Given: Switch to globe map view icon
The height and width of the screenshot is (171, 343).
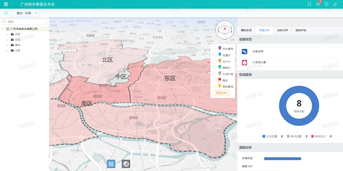Looking at the screenshot, I should (x=126, y=164).
